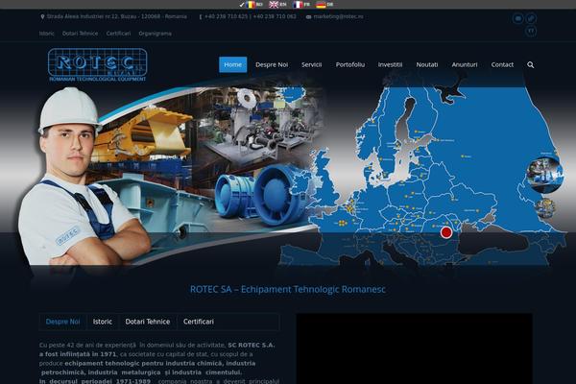
Task: Switch site language to English flag
Action: coord(274,5)
